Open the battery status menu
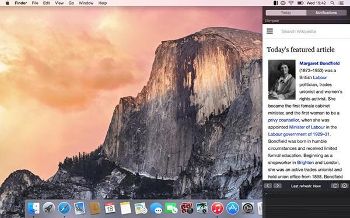The image size is (350, 218). [x=300, y=3]
